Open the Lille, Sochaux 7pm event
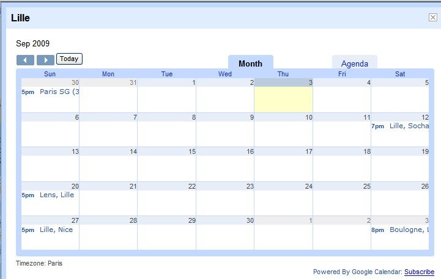The image size is (441, 279). coord(408,126)
